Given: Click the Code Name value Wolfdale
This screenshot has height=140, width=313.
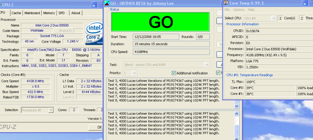Looking at the screenshot, I should (37, 30).
